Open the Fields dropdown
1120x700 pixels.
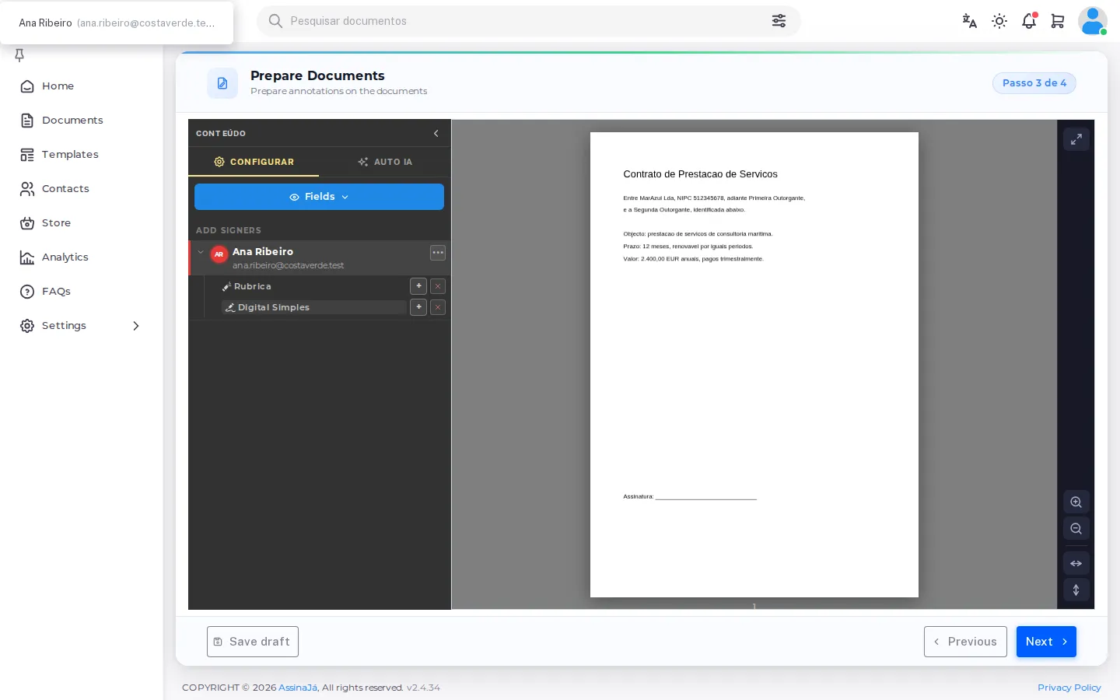319,197
